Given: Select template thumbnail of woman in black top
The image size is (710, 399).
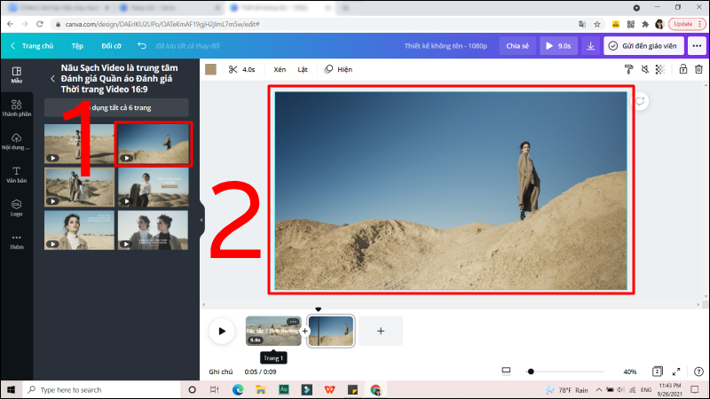Looking at the screenshot, I should (153, 187).
